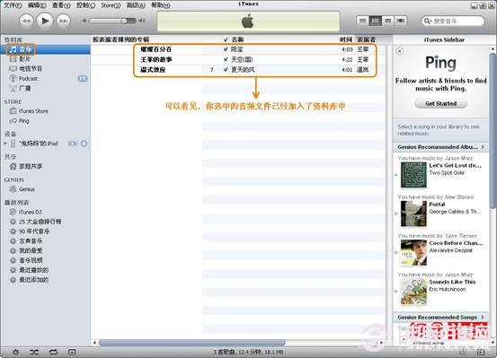Open Sounds Like This album link
The image size is (497, 358).
[x=452, y=282]
